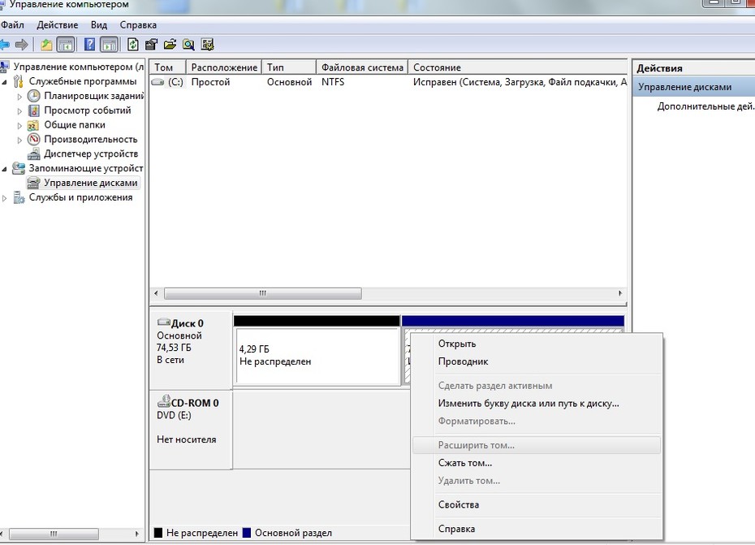
Task: Select the Общие папки folder icon
Action: [x=33, y=125]
